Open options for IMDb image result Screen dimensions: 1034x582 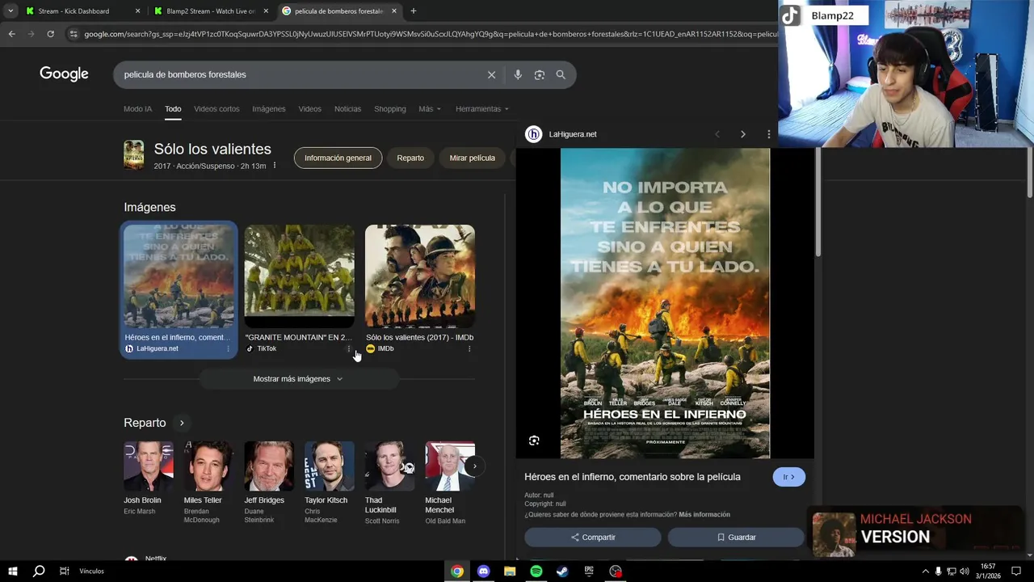469,349
